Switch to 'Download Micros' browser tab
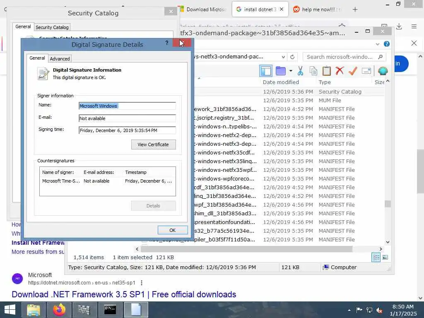 [203, 10]
